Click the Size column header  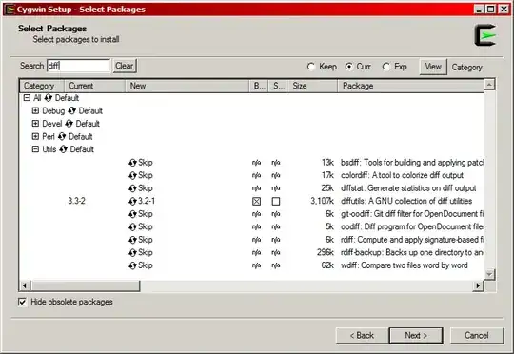[x=312, y=86]
